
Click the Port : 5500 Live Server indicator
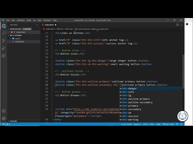[168, 124]
